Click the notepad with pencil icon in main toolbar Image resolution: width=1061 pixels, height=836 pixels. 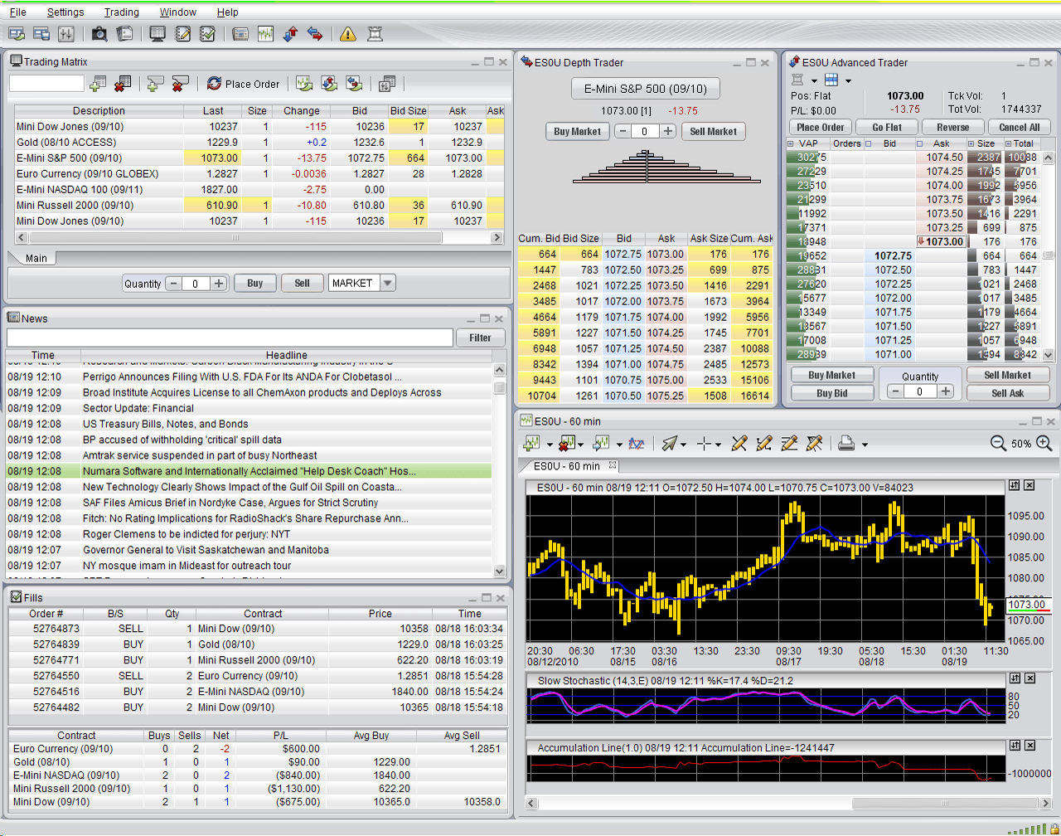(183, 34)
